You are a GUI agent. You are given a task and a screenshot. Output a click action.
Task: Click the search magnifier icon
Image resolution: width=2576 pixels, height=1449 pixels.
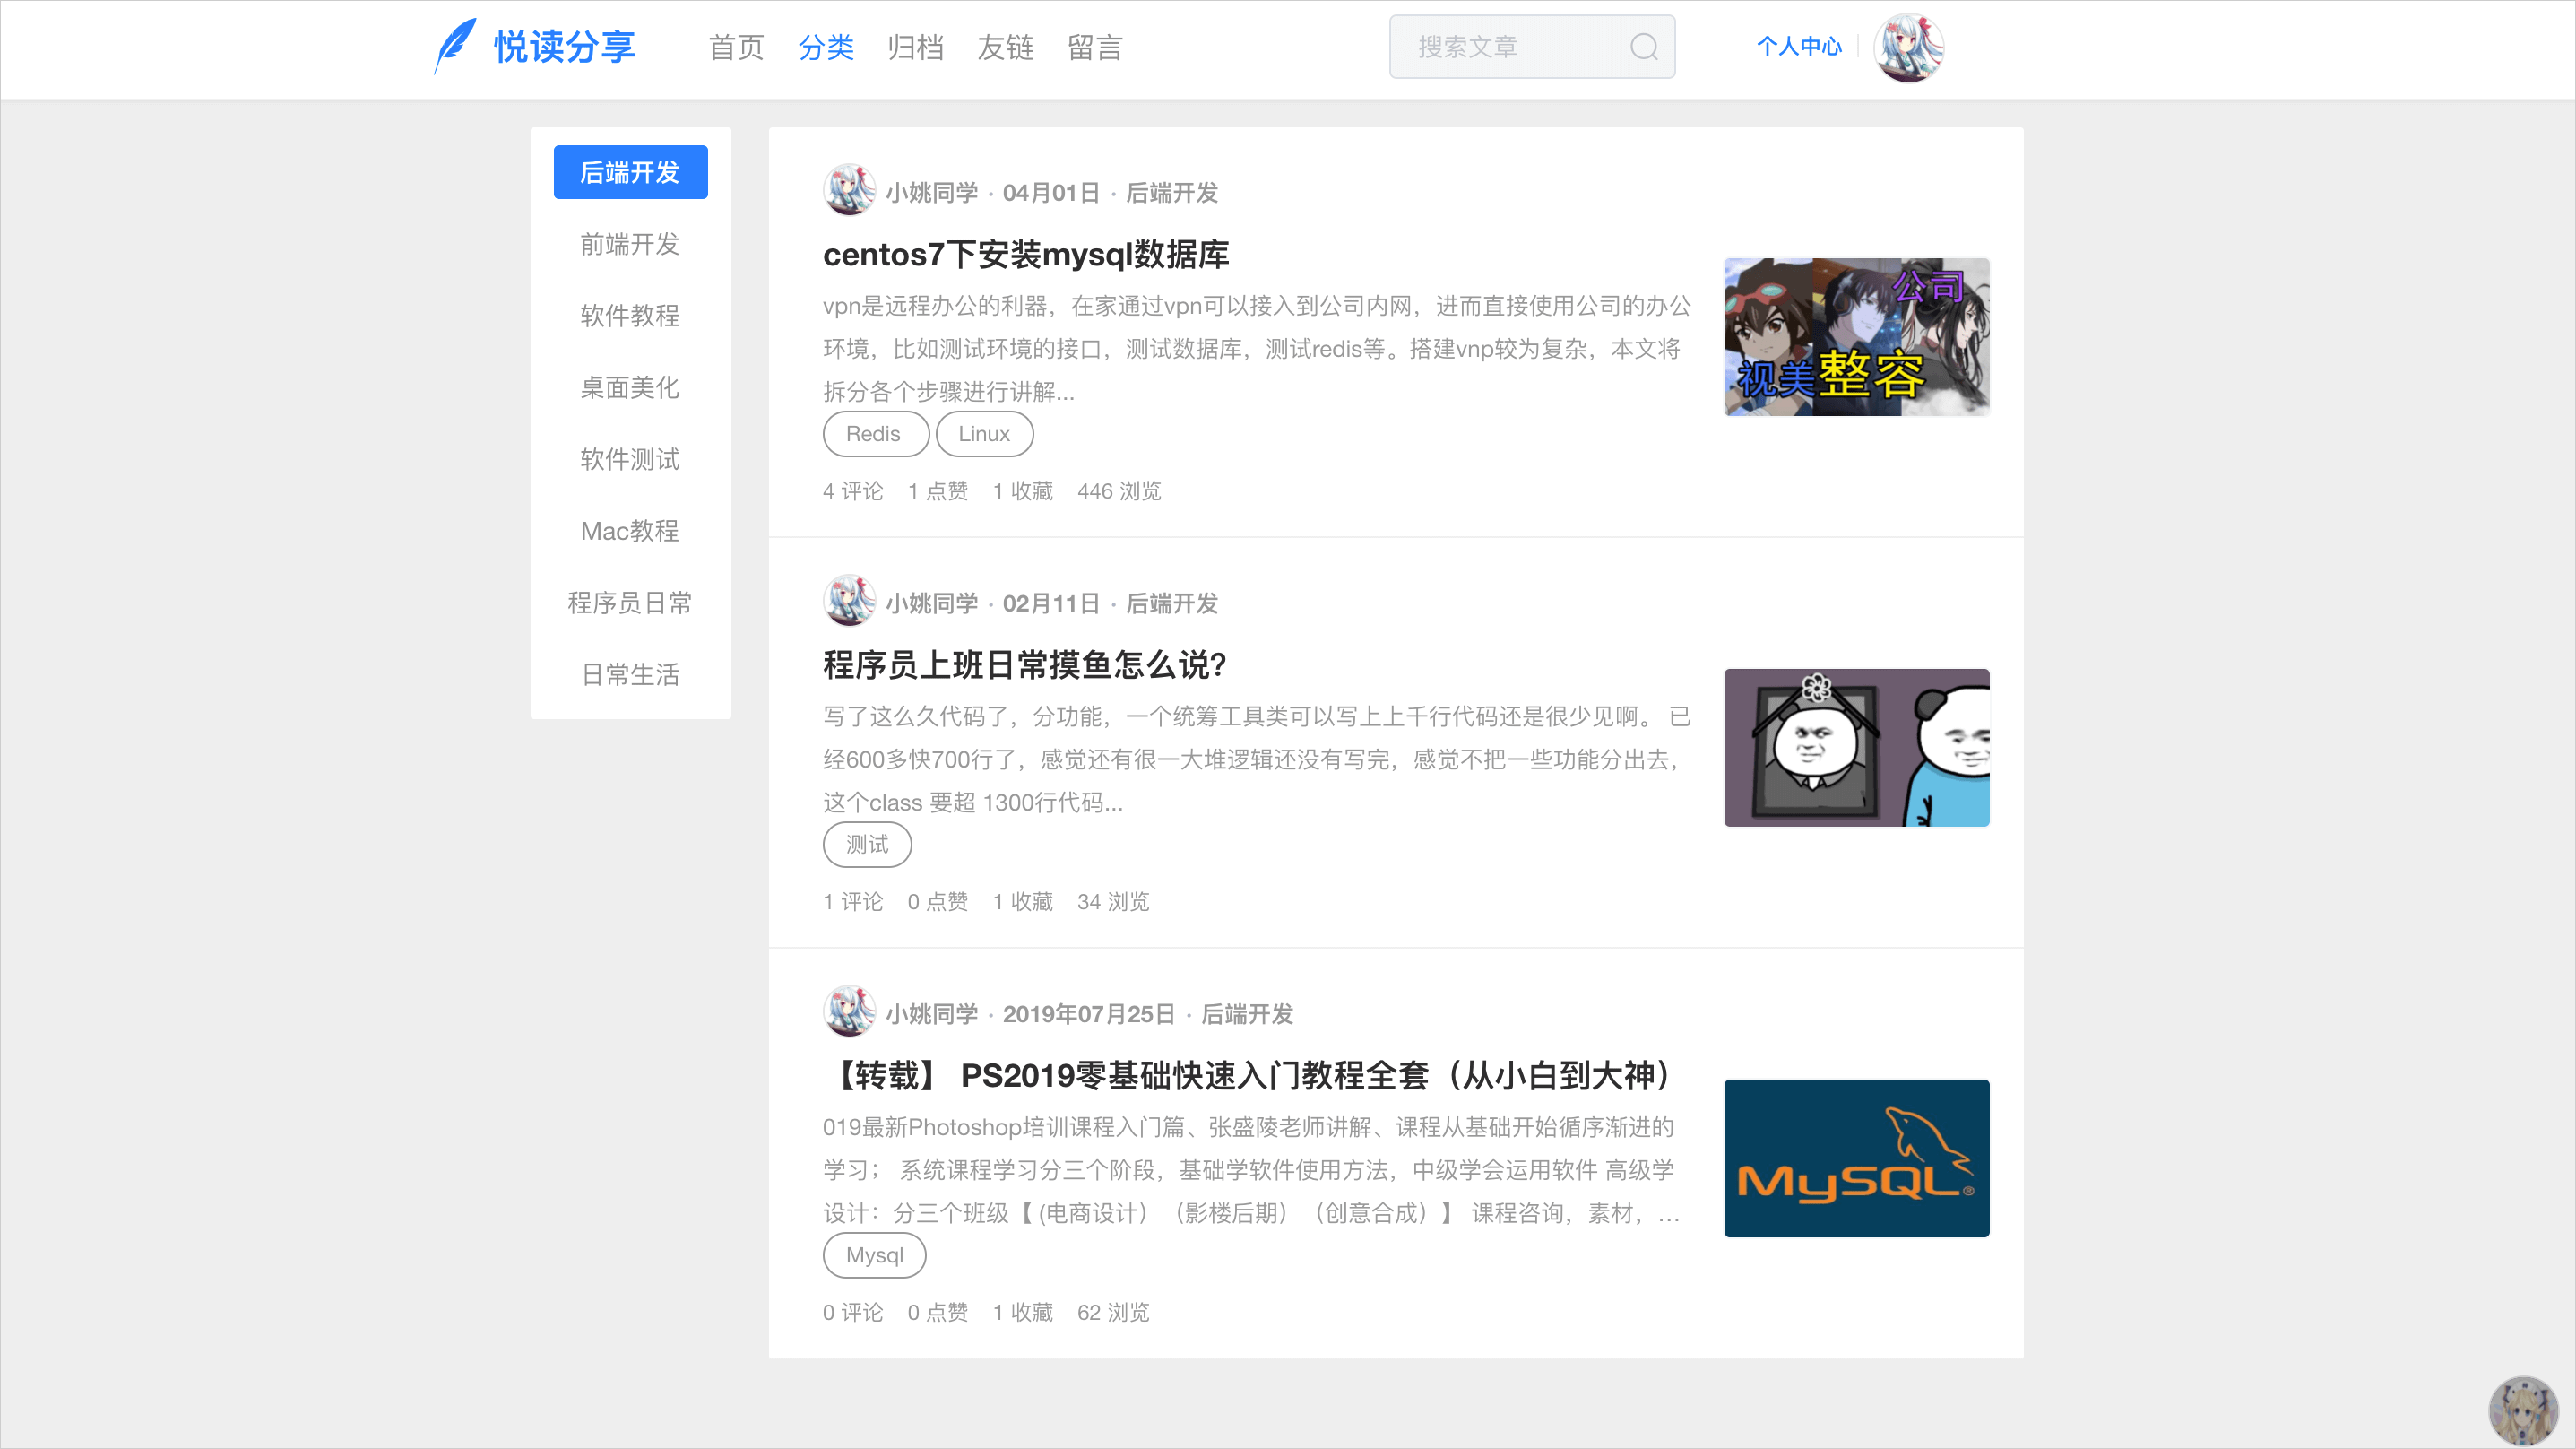[1644, 47]
